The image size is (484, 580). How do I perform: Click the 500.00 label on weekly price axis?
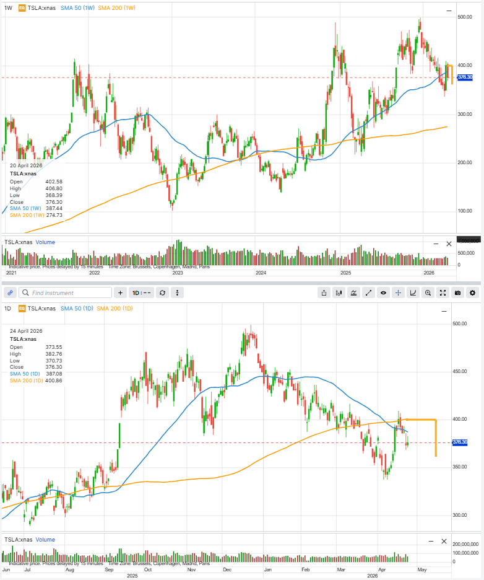point(464,17)
